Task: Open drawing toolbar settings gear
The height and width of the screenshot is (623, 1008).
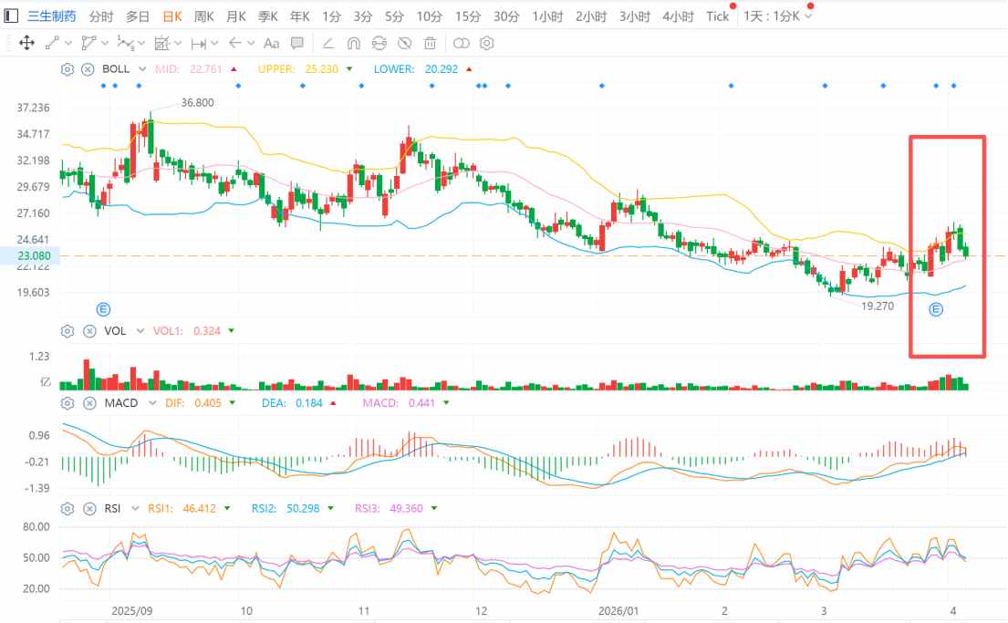Action: point(487,43)
